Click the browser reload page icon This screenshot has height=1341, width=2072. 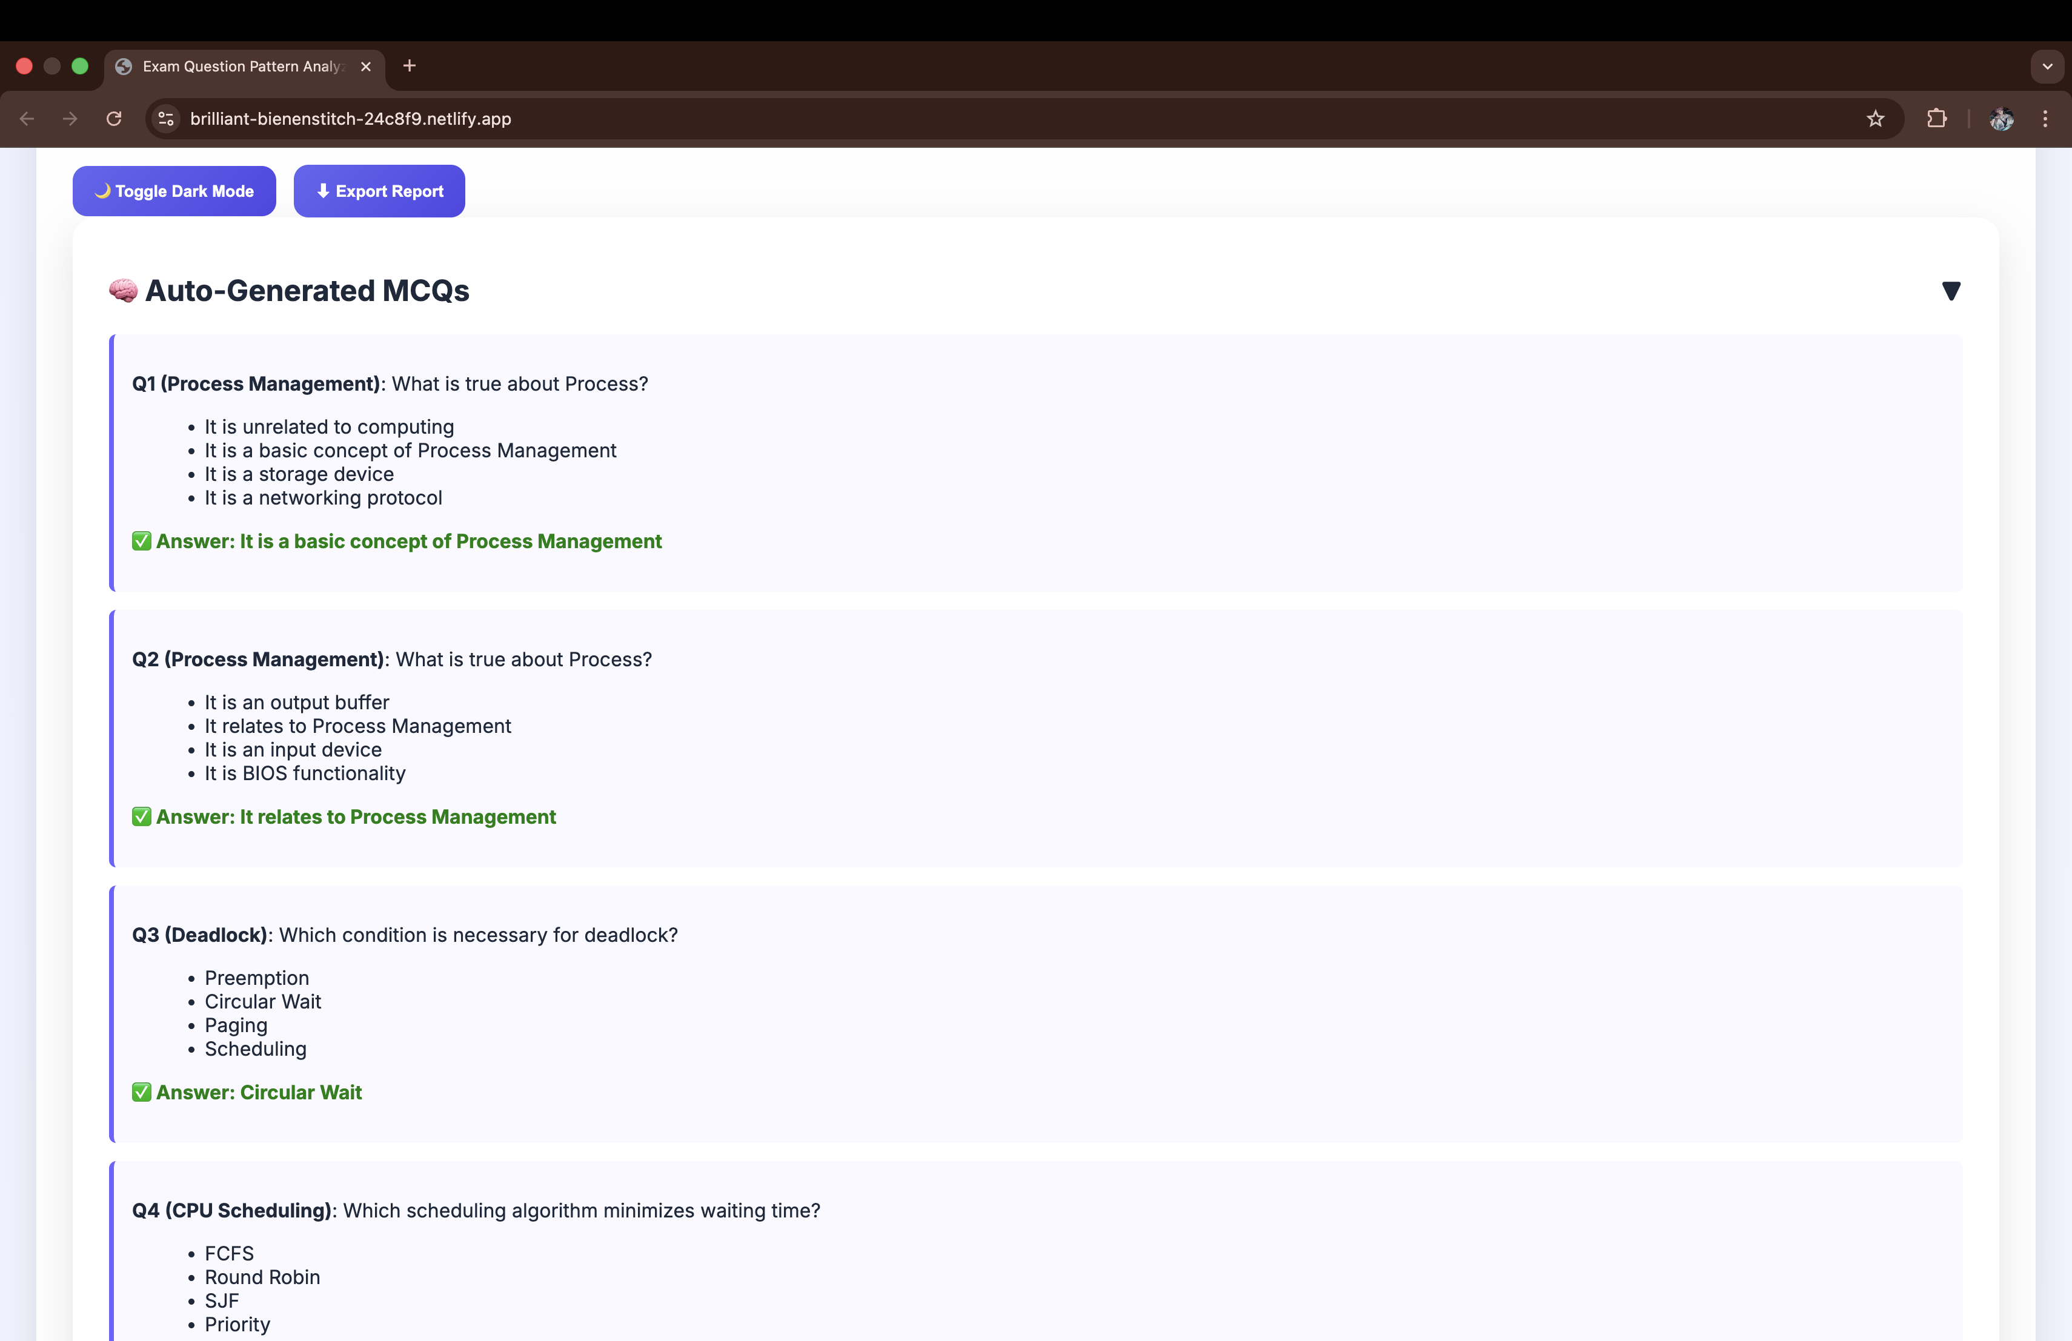114,118
